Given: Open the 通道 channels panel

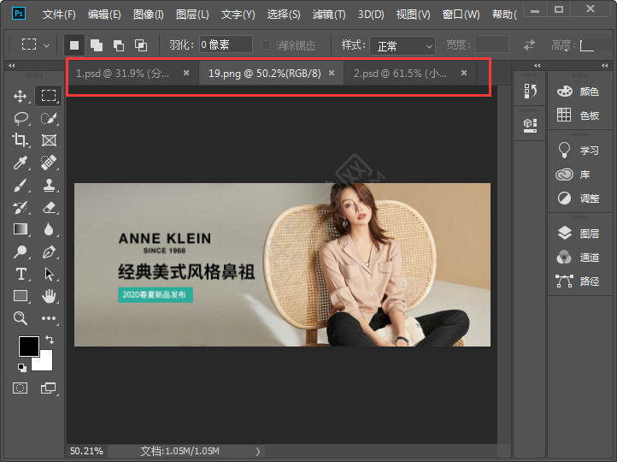Looking at the screenshot, I should [x=579, y=258].
